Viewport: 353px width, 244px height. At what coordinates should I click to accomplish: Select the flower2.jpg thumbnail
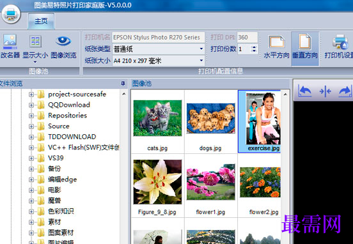point(260,182)
